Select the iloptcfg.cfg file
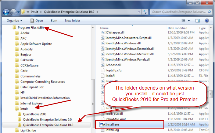Screen dimensions: 215x133 point(113,70)
